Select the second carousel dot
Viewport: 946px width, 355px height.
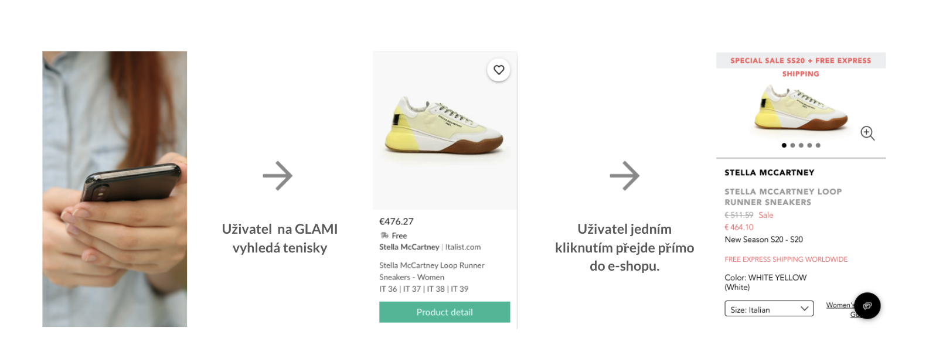tap(792, 145)
